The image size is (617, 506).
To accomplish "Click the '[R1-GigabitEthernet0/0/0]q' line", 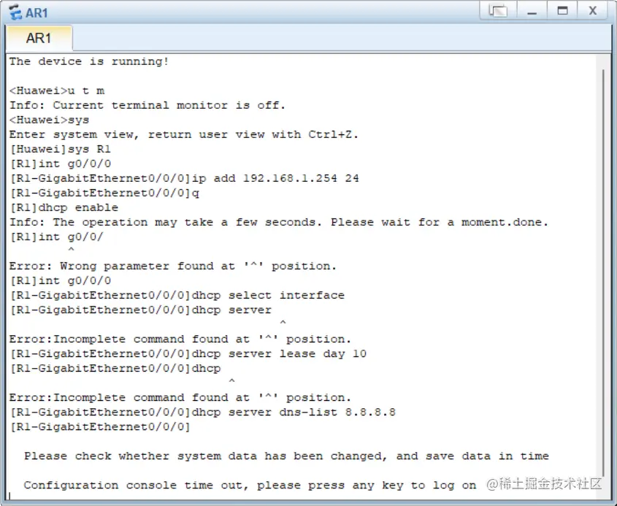I will pyautogui.click(x=104, y=193).
